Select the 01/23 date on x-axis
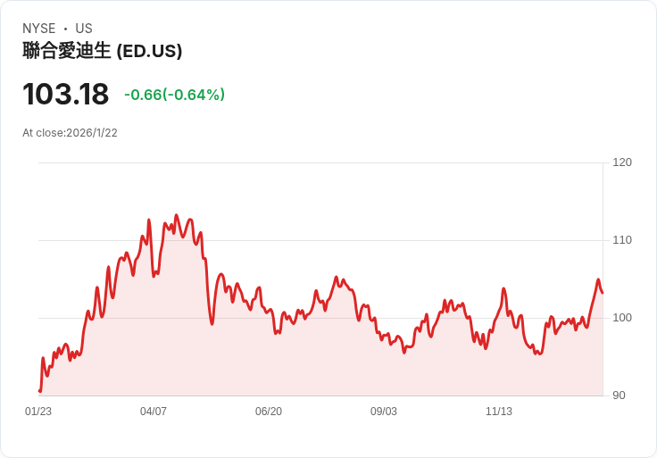The image size is (657, 458). (38, 412)
